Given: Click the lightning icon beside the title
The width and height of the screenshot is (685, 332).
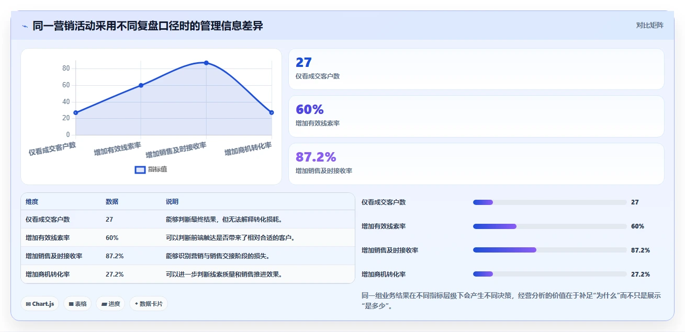Looking at the screenshot, I should 25,26.
